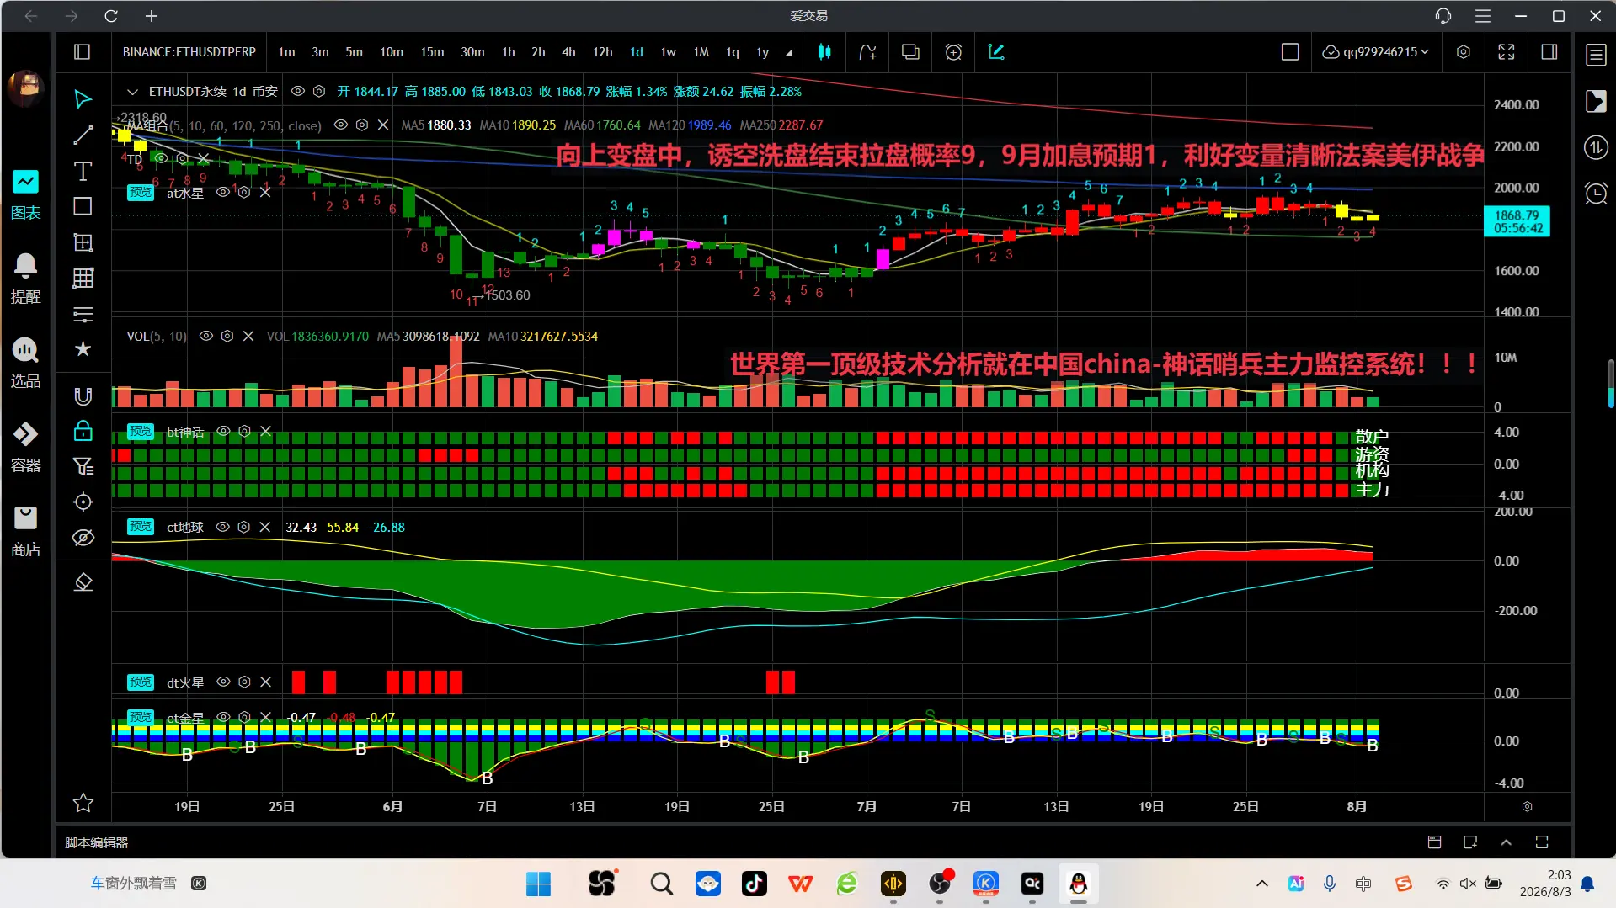The image size is (1616, 908).
Task: Open the watchlist icon on right rail
Action: tap(1596, 55)
